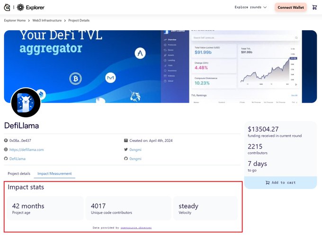This screenshot has height=235, width=322.
Task: Switch to the Project details tab
Action: pos(19,174)
